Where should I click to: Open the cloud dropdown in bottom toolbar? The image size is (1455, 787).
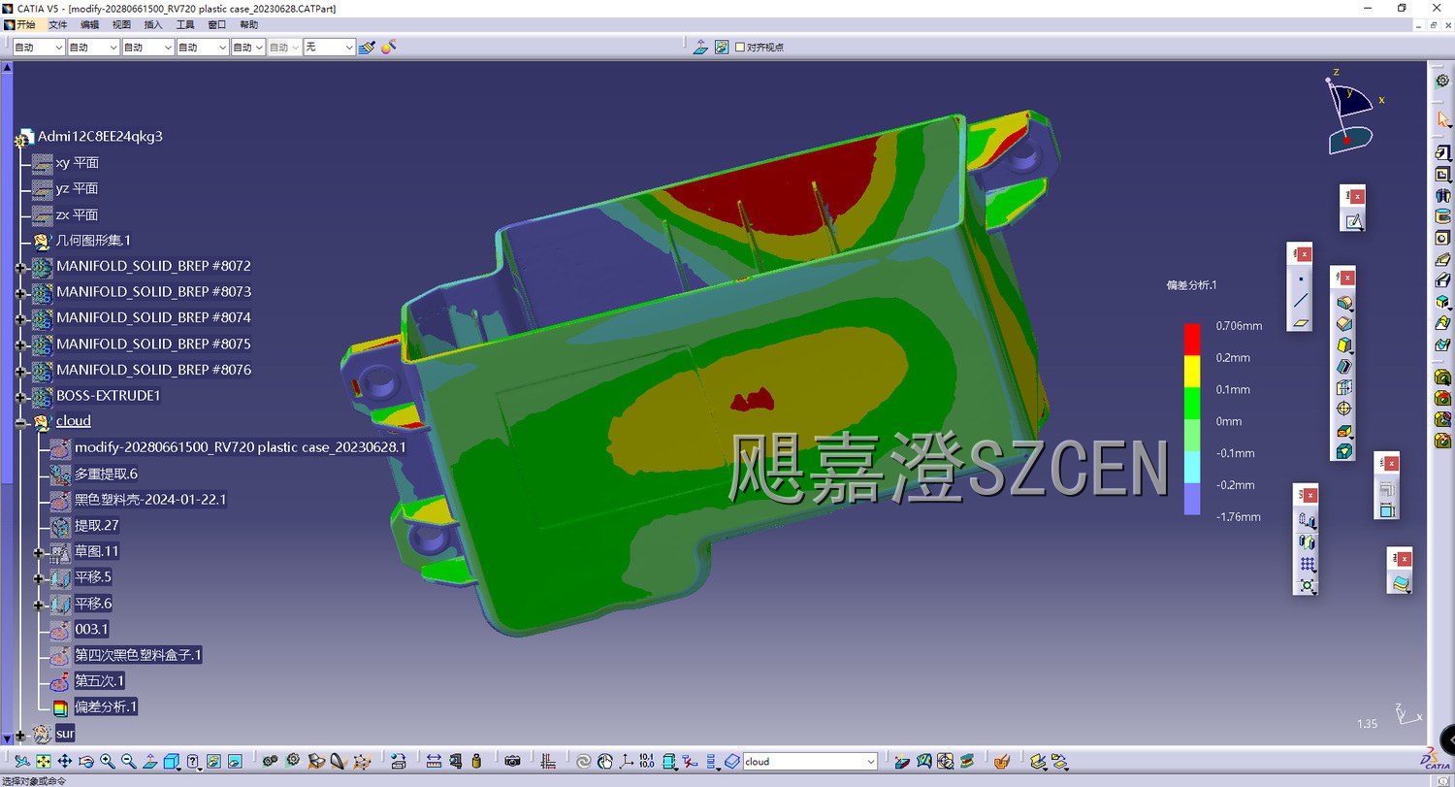tap(870, 762)
